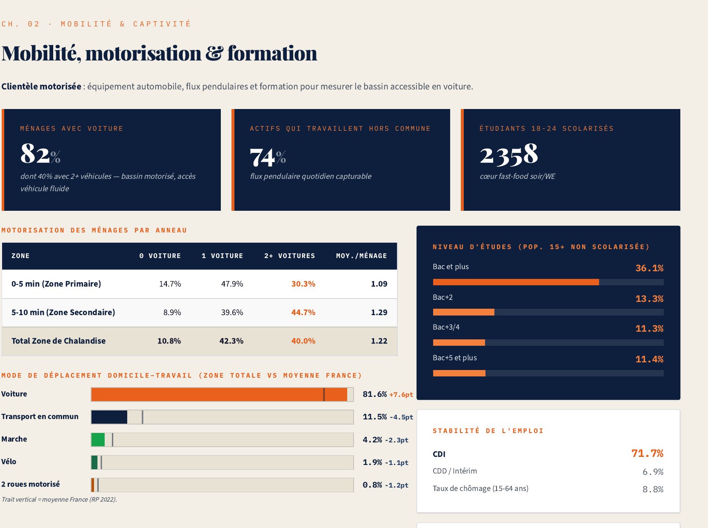Click the 'Bac+2' label
This screenshot has width=708, height=528.
pos(442,297)
